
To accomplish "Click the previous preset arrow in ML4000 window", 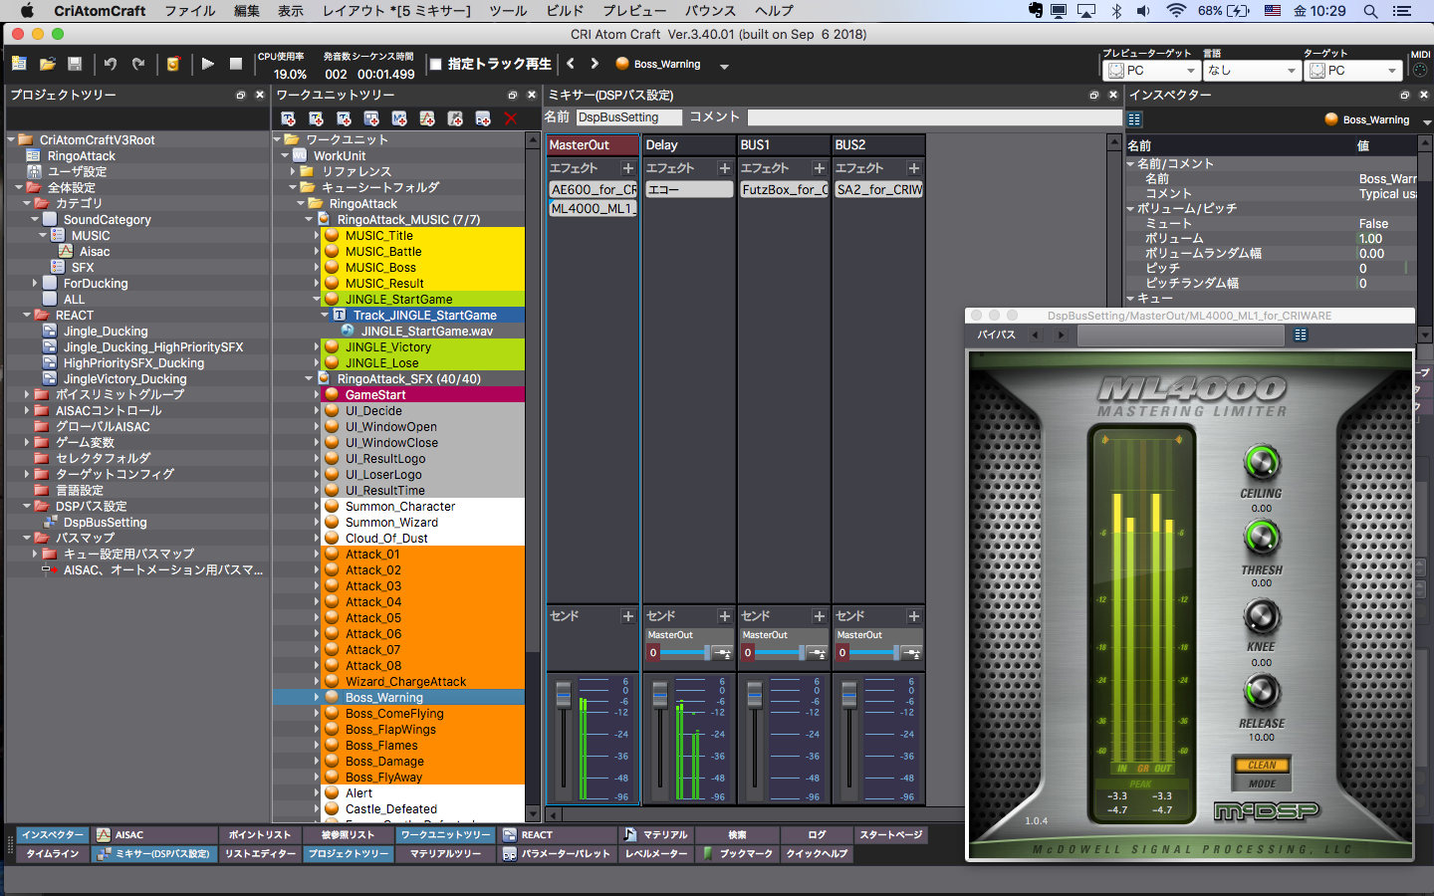I will tap(1036, 336).
